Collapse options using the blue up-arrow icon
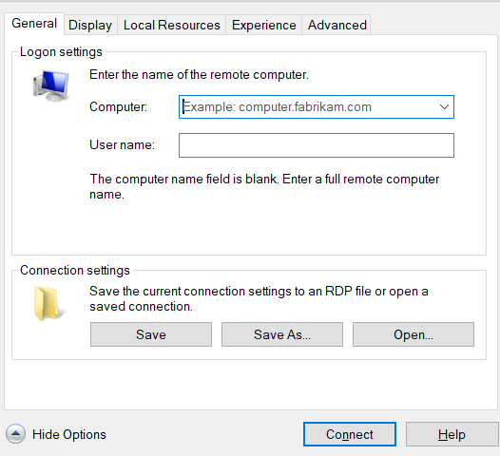The width and height of the screenshot is (500, 456). pyautogui.click(x=15, y=434)
